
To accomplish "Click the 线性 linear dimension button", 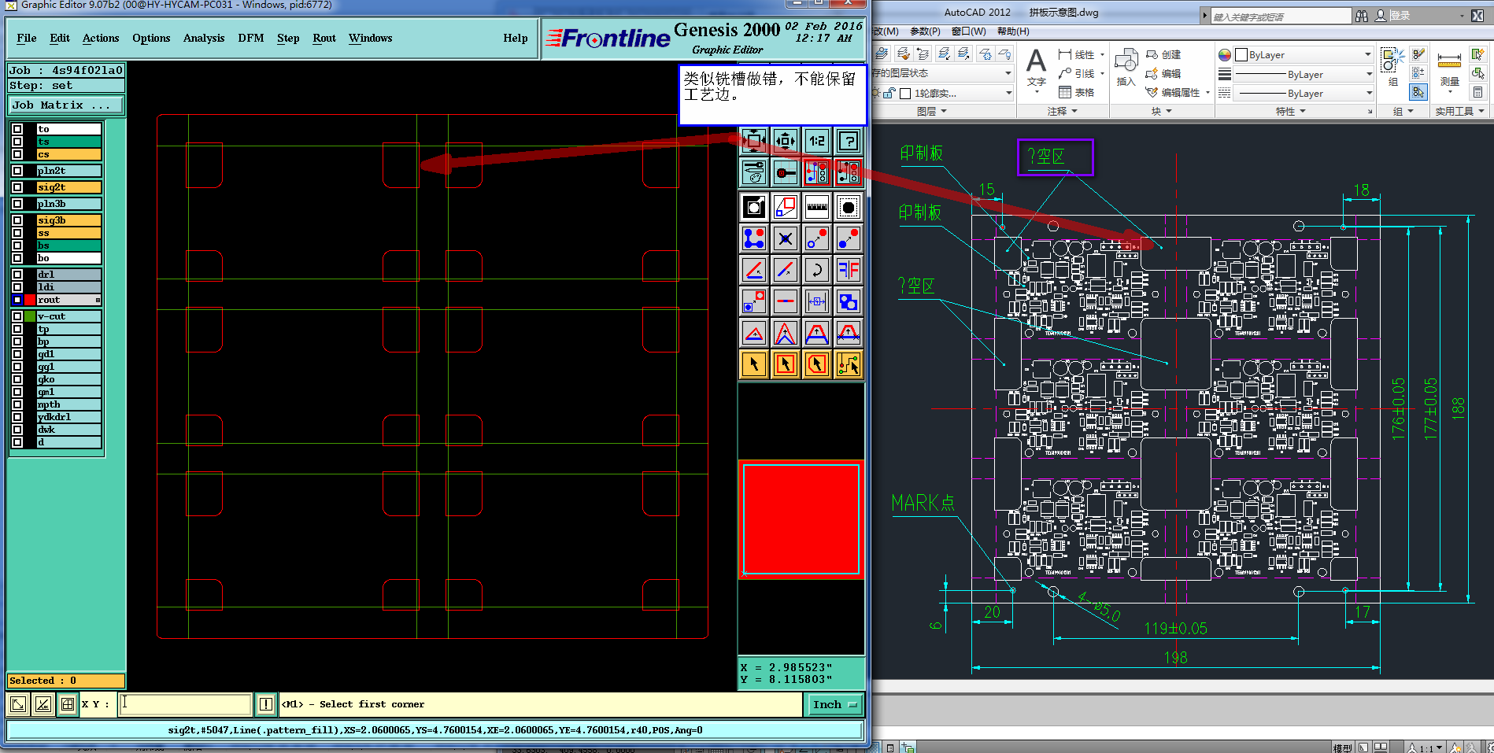I will pos(1077,54).
